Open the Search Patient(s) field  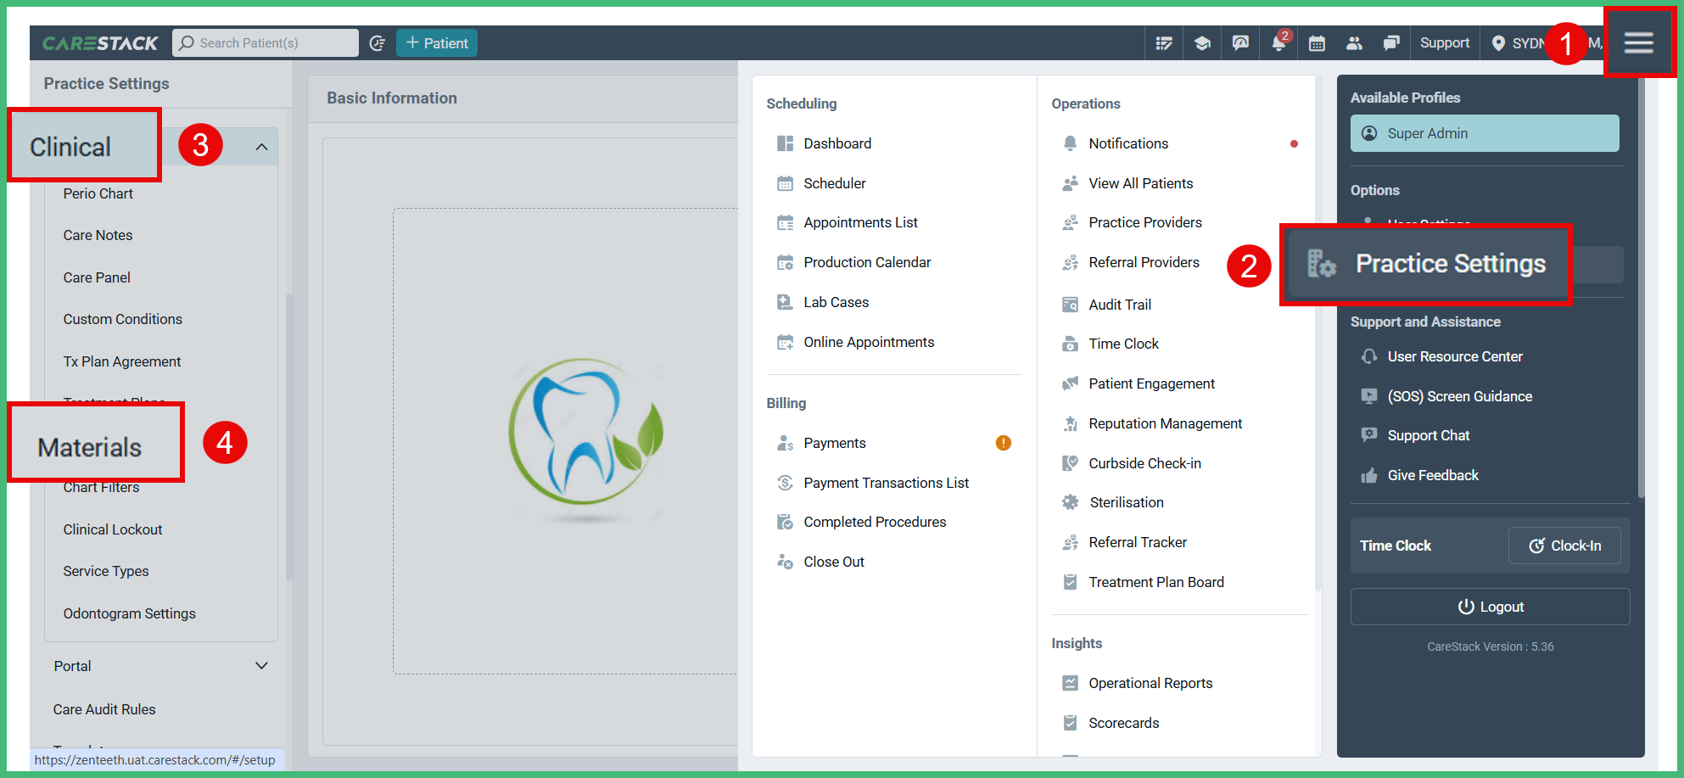[265, 42]
